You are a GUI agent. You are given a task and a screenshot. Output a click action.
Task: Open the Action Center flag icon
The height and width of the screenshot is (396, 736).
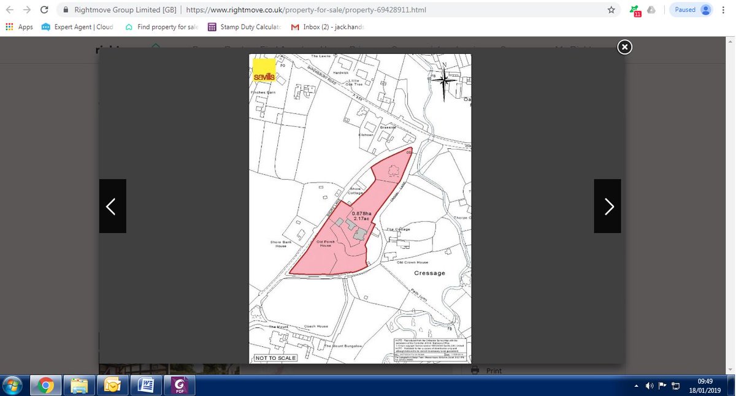coord(662,386)
